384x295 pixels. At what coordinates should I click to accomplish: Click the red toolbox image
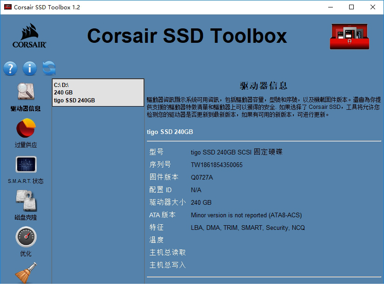(350, 36)
